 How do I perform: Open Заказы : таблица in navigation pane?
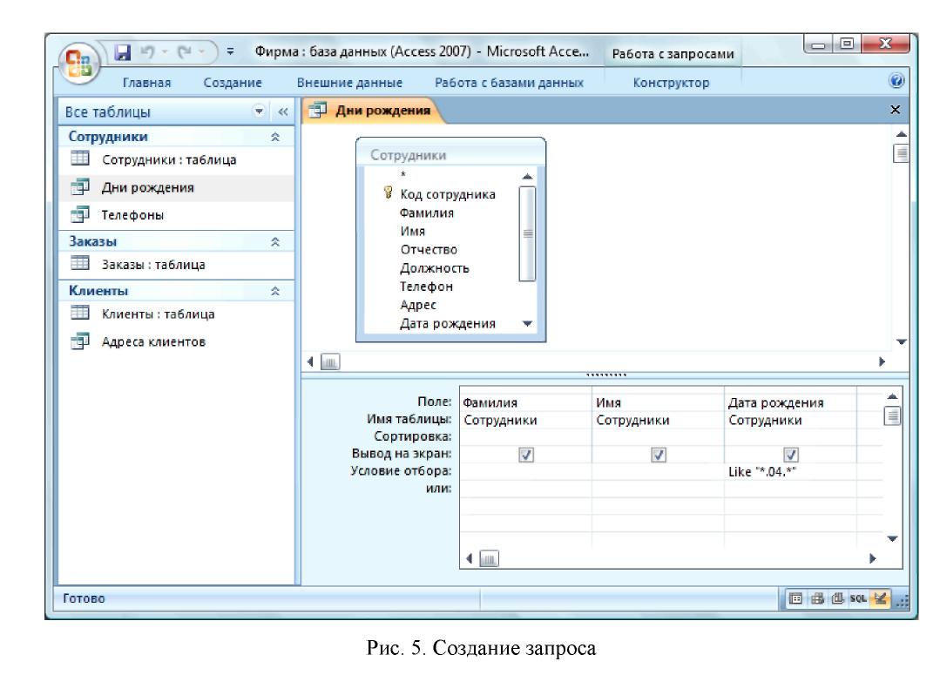(x=153, y=265)
